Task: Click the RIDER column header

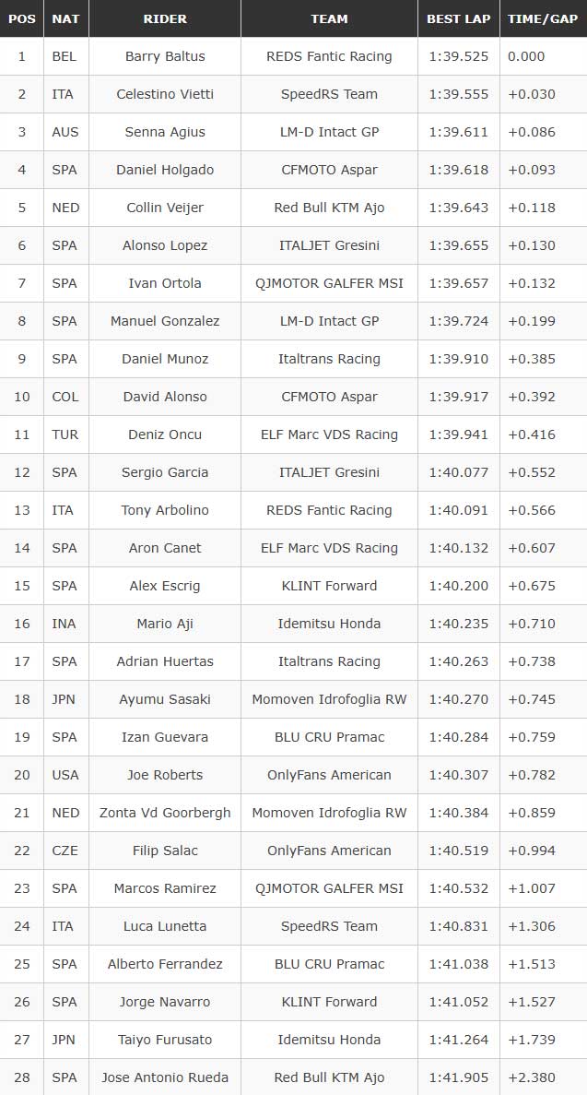Action: point(165,18)
